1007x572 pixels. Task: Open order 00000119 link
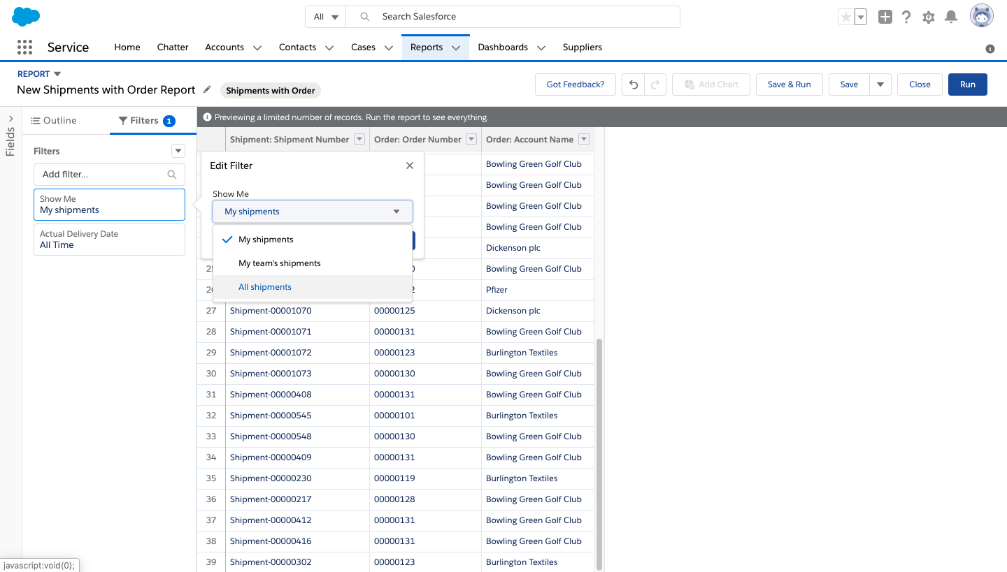[x=394, y=478]
